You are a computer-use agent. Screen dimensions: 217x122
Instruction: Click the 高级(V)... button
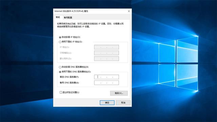[x=119, y=93]
